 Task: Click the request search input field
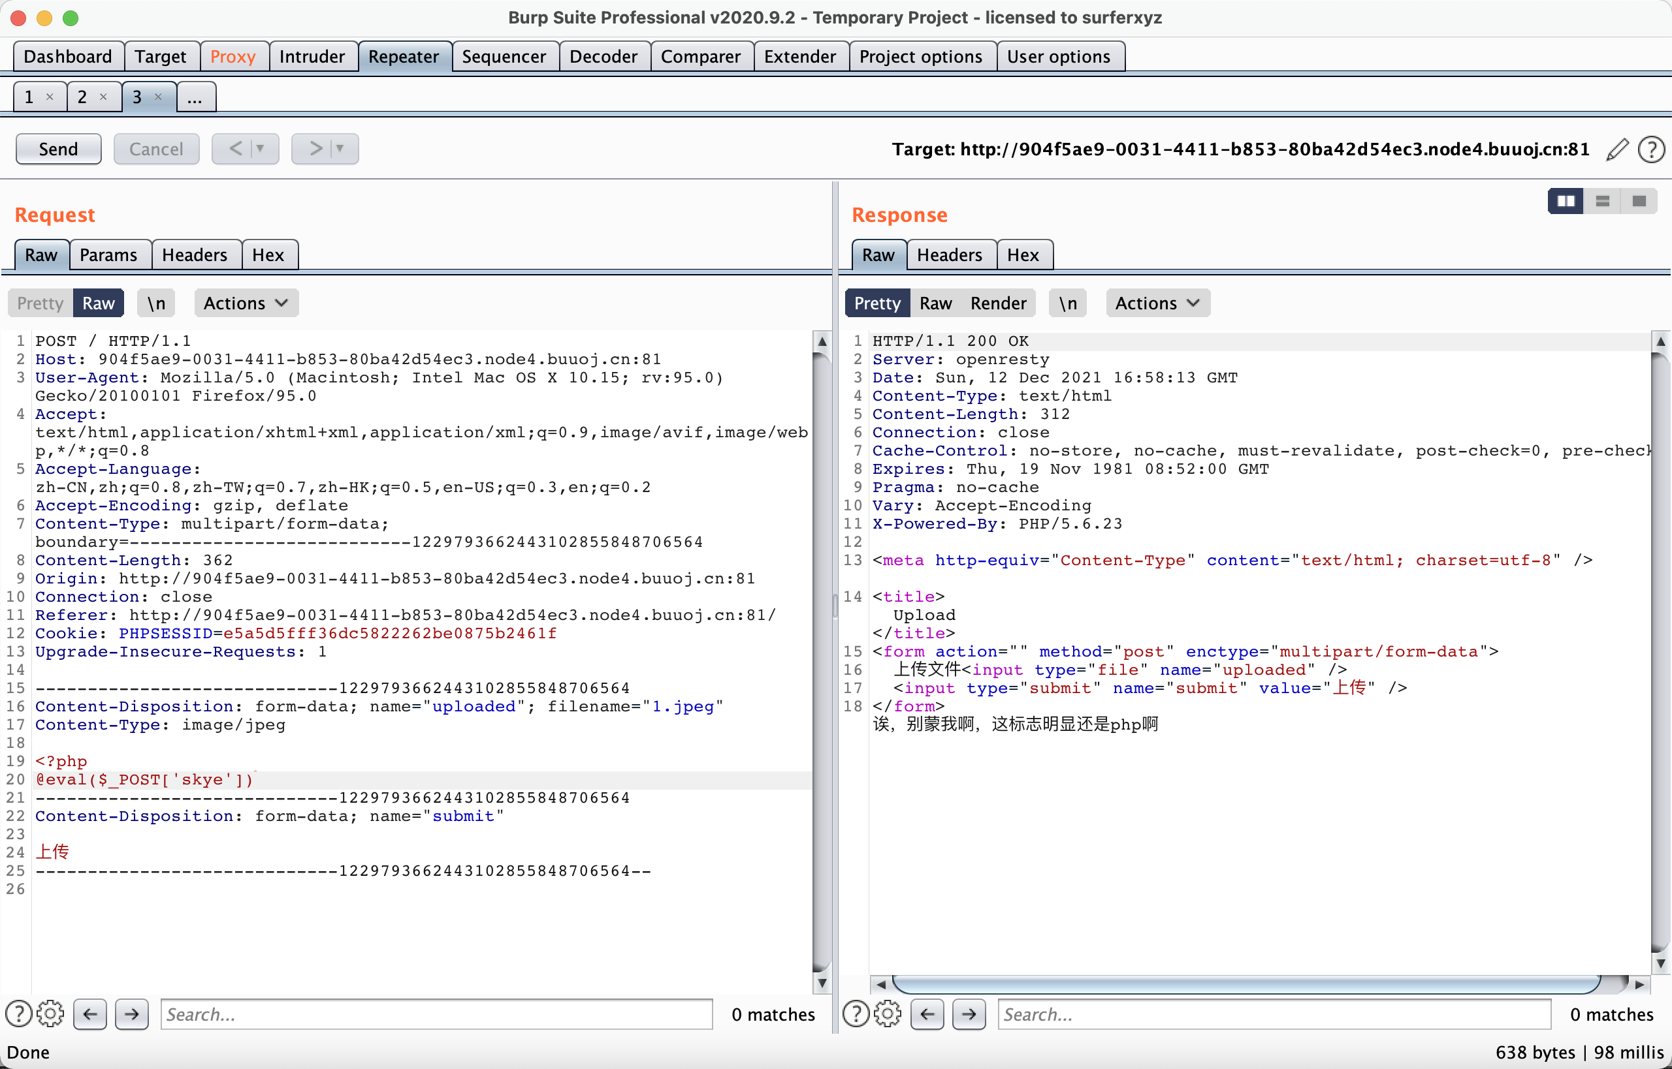pyautogui.click(x=436, y=1014)
